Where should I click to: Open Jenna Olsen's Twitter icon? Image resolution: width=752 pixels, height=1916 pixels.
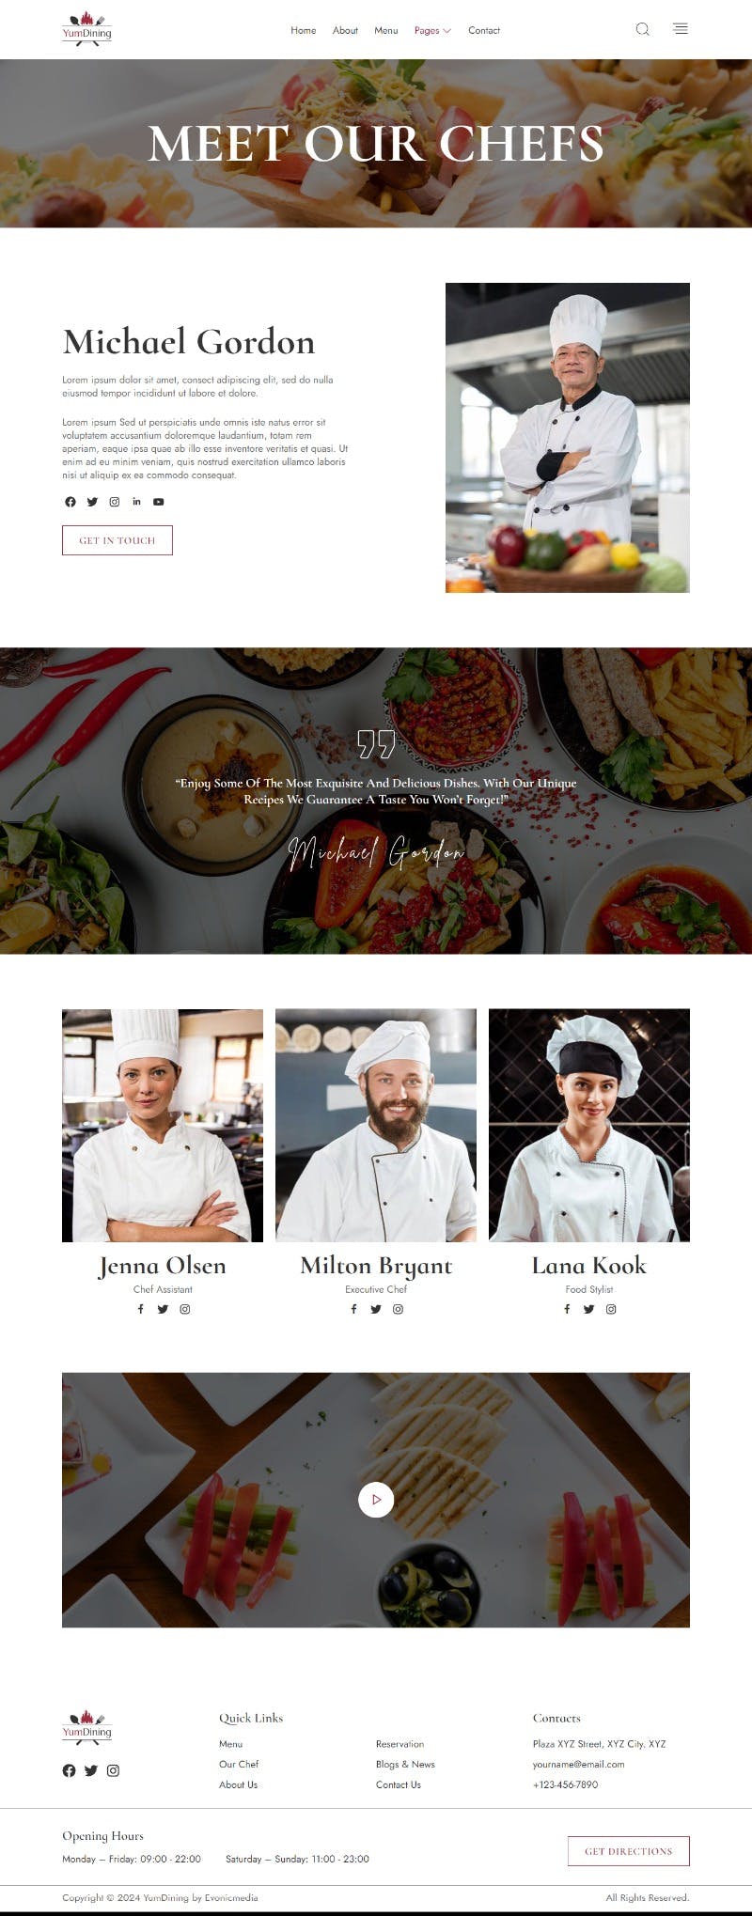pos(163,1309)
